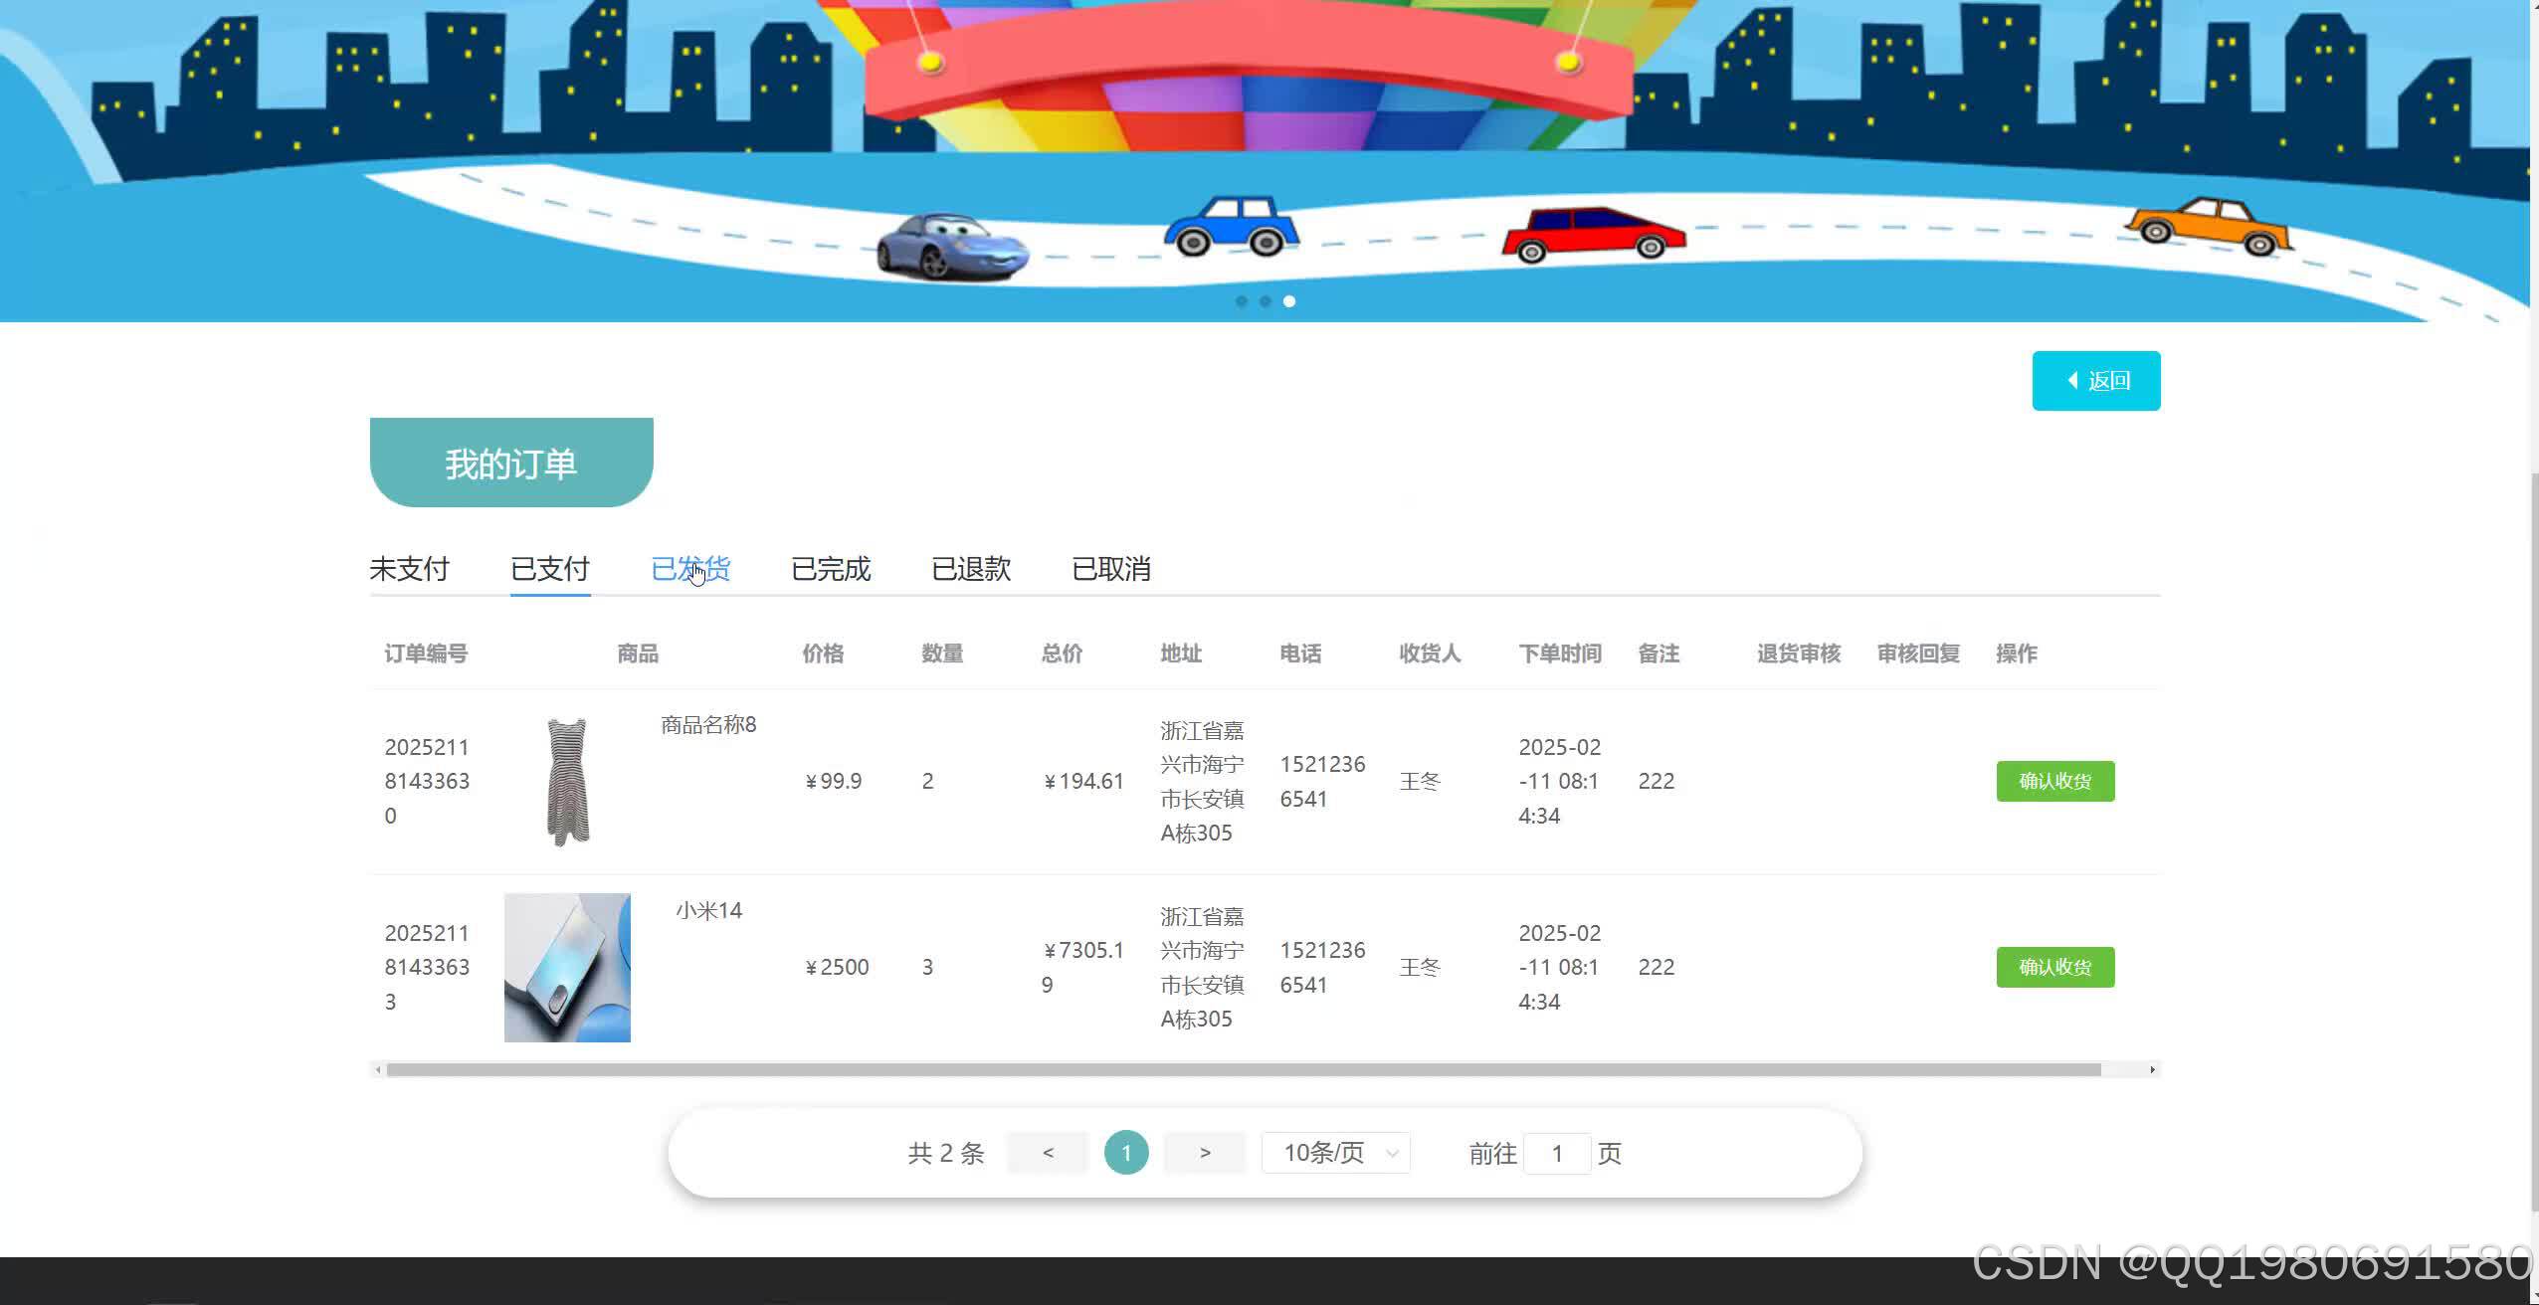The height and width of the screenshot is (1305, 2539).
Task: Open the 已退款 tab
Action: point(971,568)
